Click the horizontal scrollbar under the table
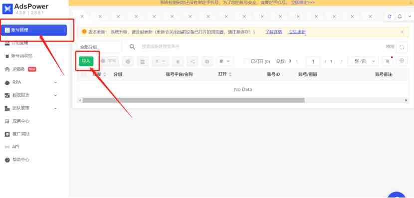The image size is (414, 198). [x=193, y=100]
